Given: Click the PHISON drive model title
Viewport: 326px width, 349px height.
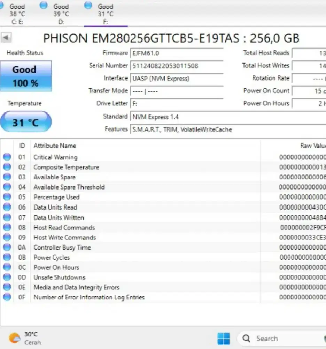Looking at the screenshot, I should (x=171, y=38).
